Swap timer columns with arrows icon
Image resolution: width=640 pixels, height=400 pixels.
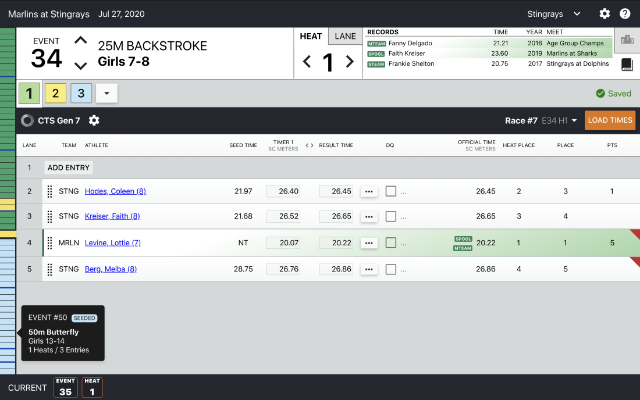[310, 145]
